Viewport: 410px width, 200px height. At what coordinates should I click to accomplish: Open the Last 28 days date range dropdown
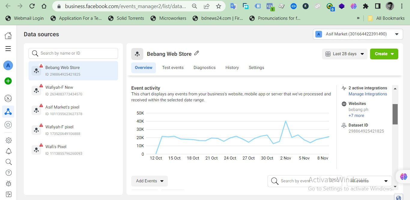point(345,54)
